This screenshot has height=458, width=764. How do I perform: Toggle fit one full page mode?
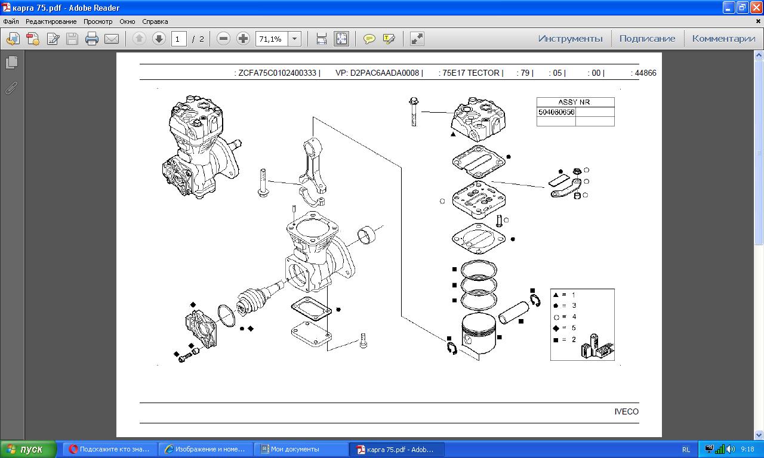341,39
